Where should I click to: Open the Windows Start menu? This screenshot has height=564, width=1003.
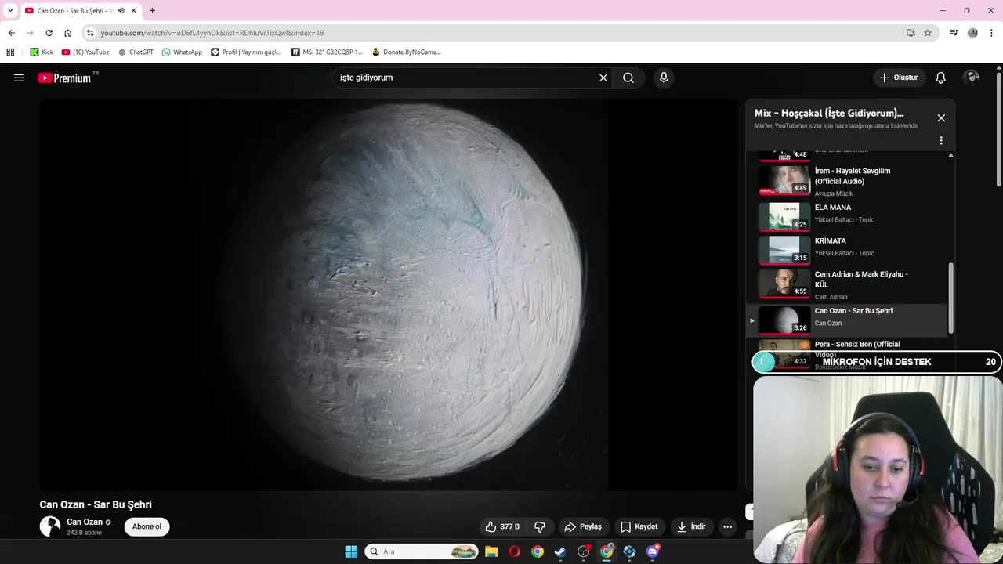[351, 551]
